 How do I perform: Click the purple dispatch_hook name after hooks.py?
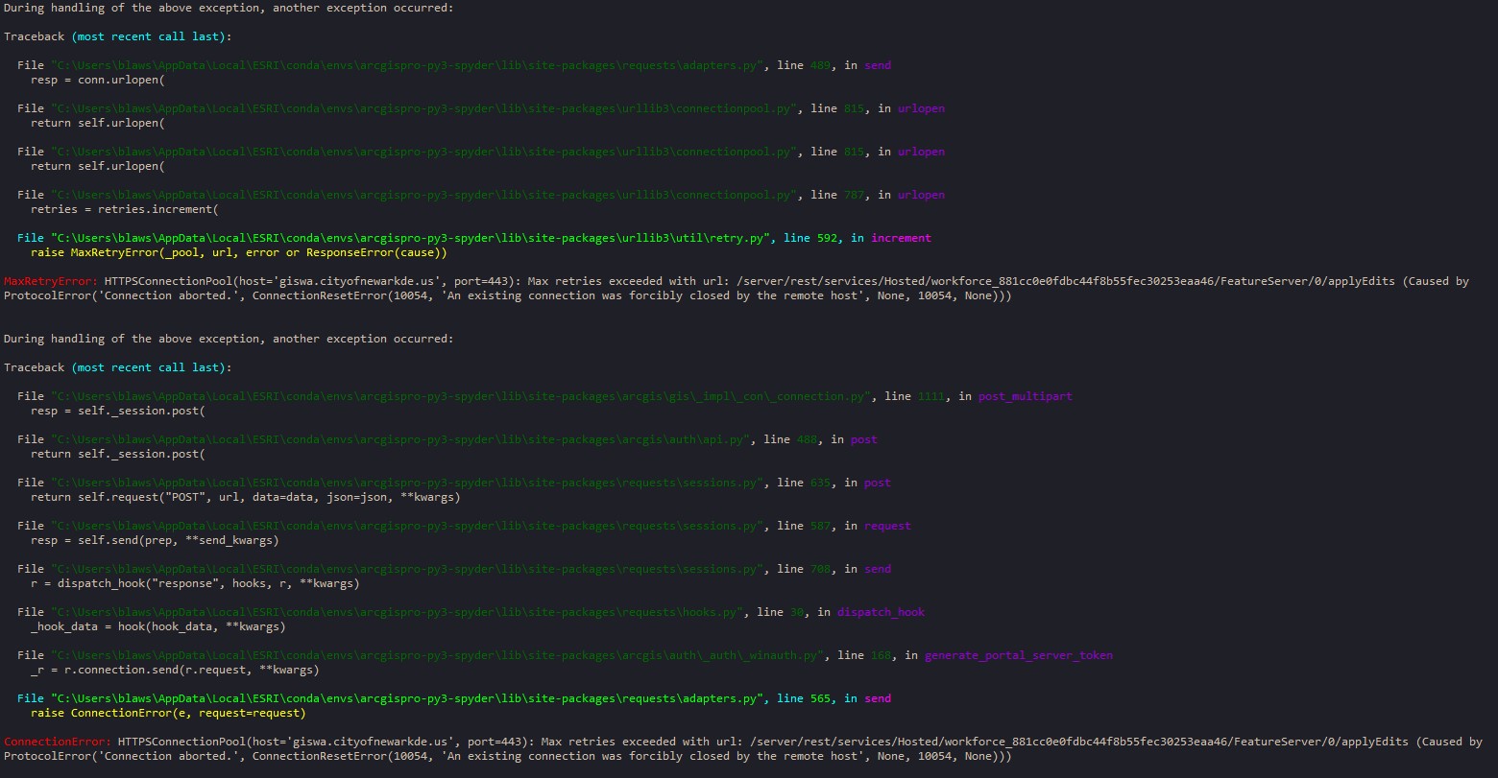coord(881,612)
